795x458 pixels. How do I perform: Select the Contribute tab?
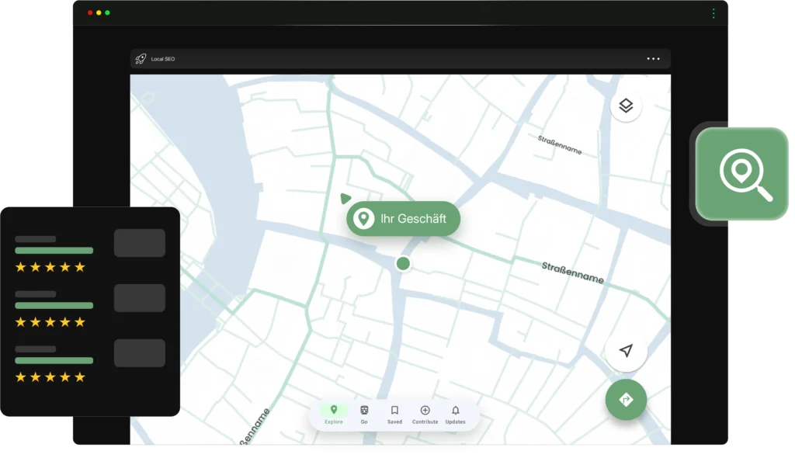pyautogui.click(x=425, y=415)
